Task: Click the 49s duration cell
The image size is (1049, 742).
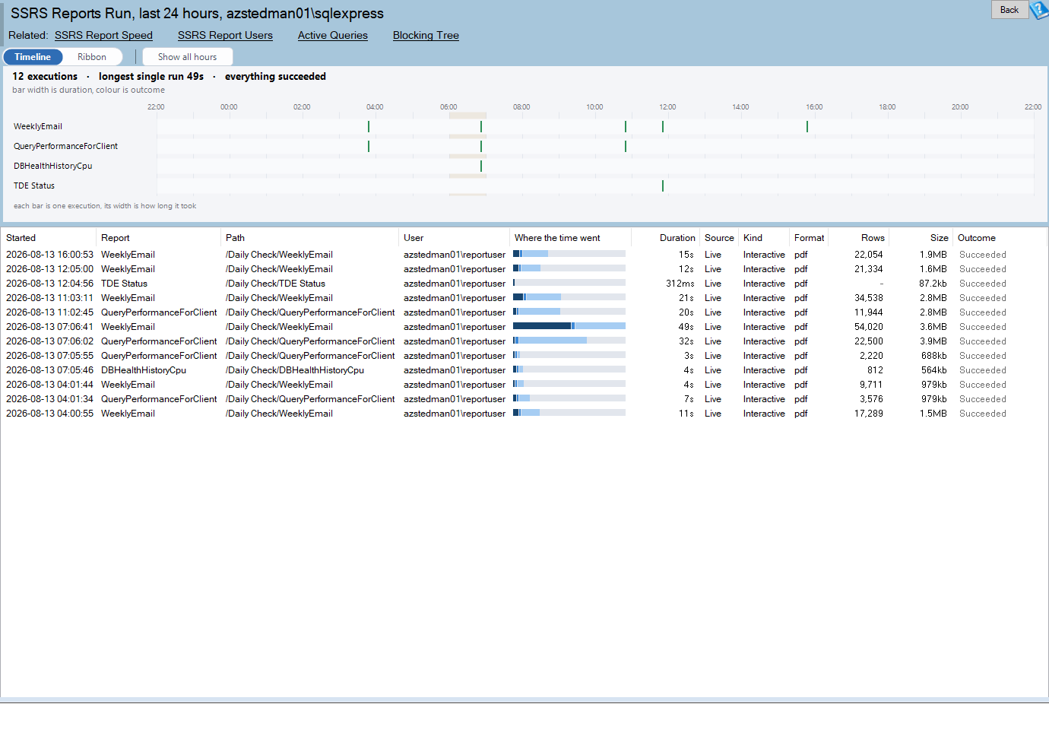Action: [x=686, y=327]
